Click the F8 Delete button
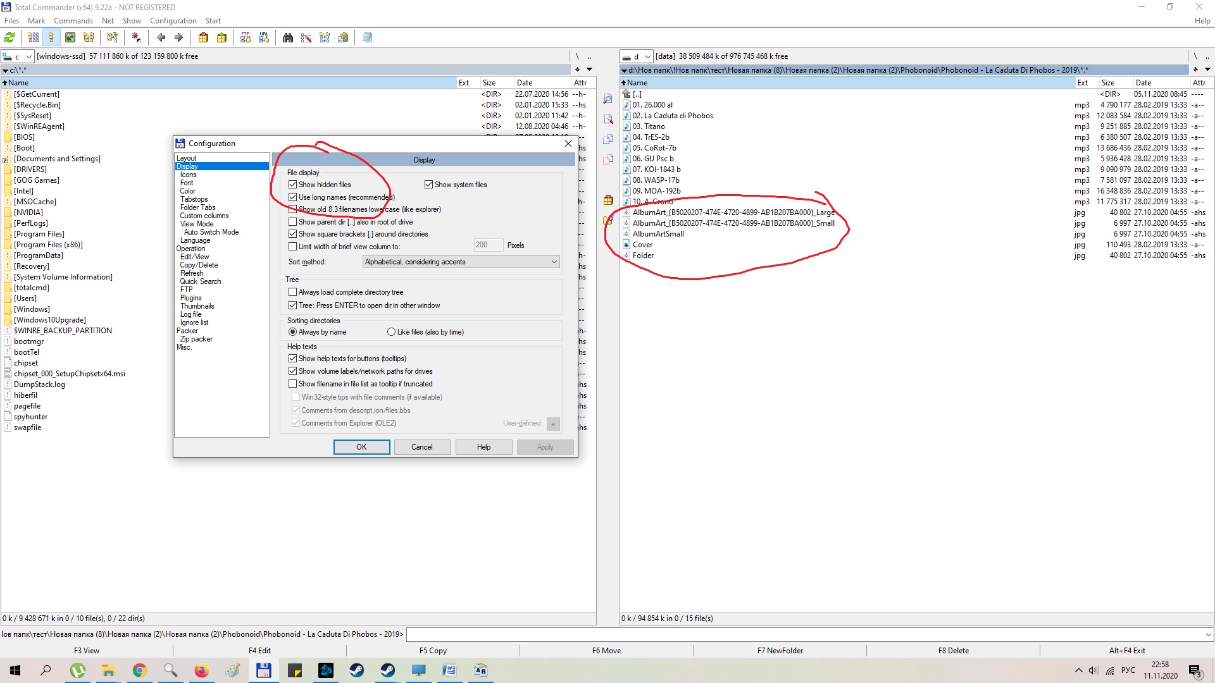This screenshot has width=1215, height=683. coord(953,651)
